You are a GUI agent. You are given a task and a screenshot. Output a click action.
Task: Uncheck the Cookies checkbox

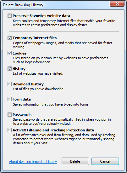pos(9,53)
